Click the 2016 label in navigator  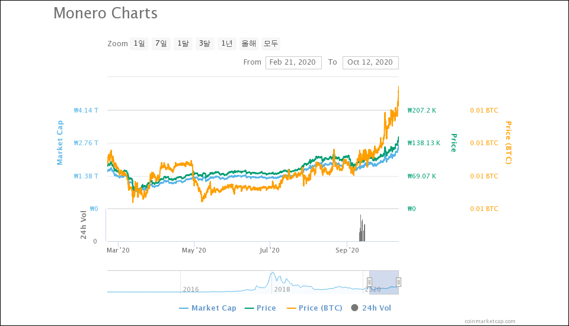[191, 289]
